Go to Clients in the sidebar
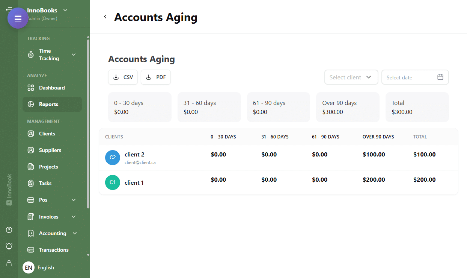Screen dimensions: 467x278 point(52,134)
